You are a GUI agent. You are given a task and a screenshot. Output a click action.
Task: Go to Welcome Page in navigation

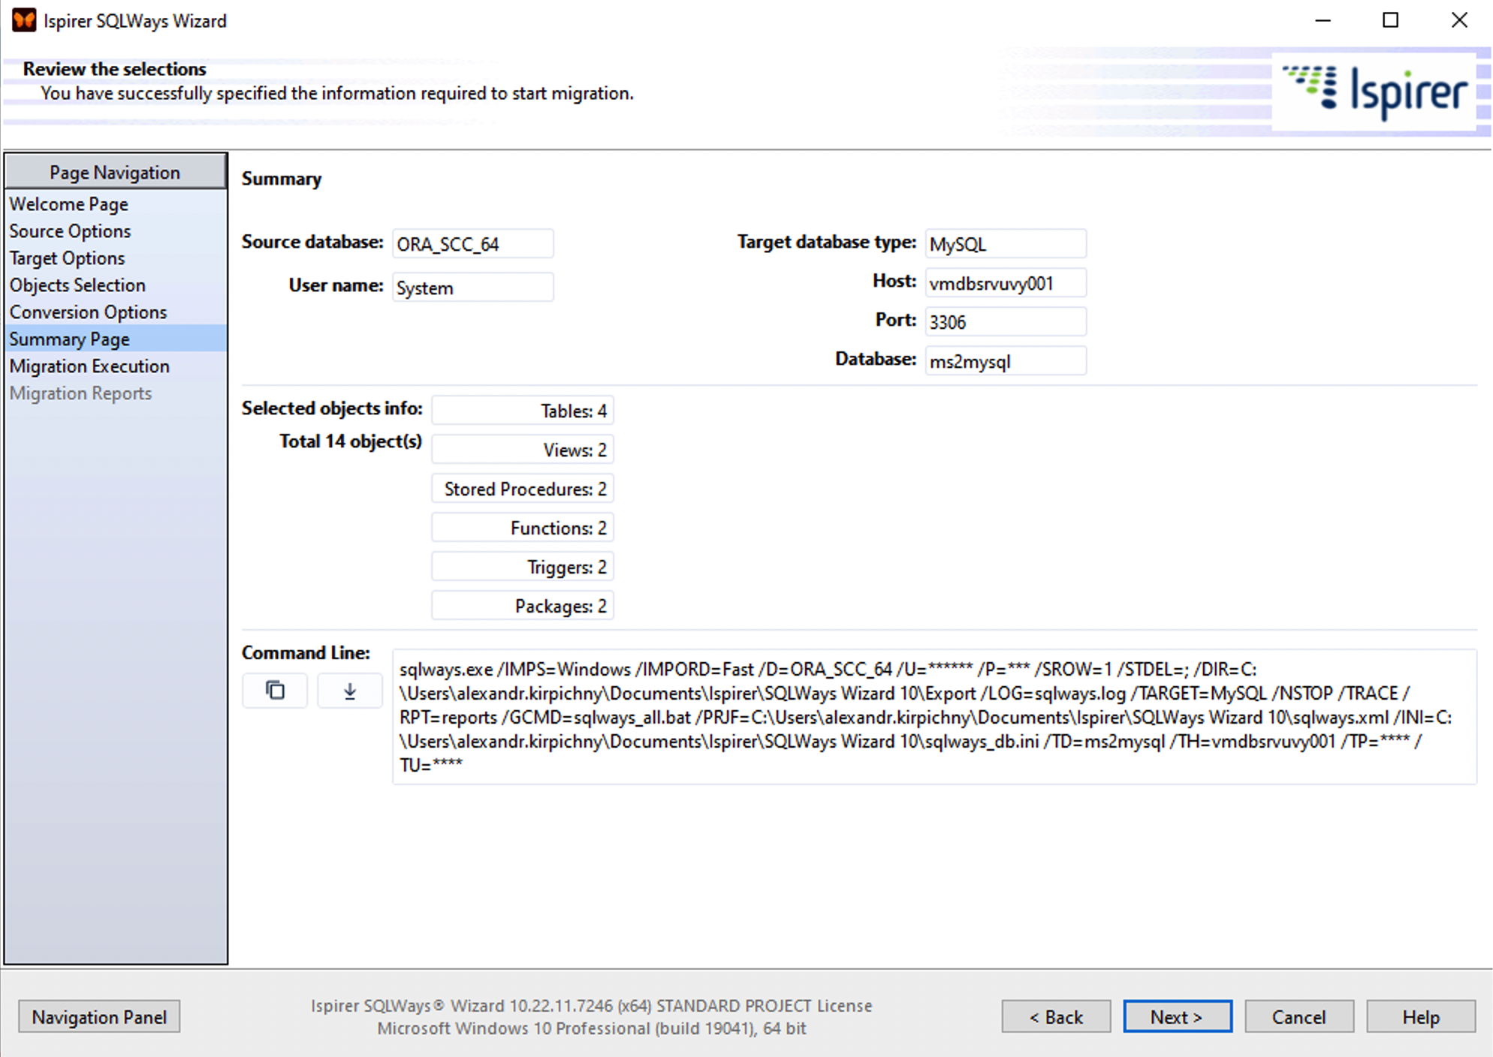(69, 204)
